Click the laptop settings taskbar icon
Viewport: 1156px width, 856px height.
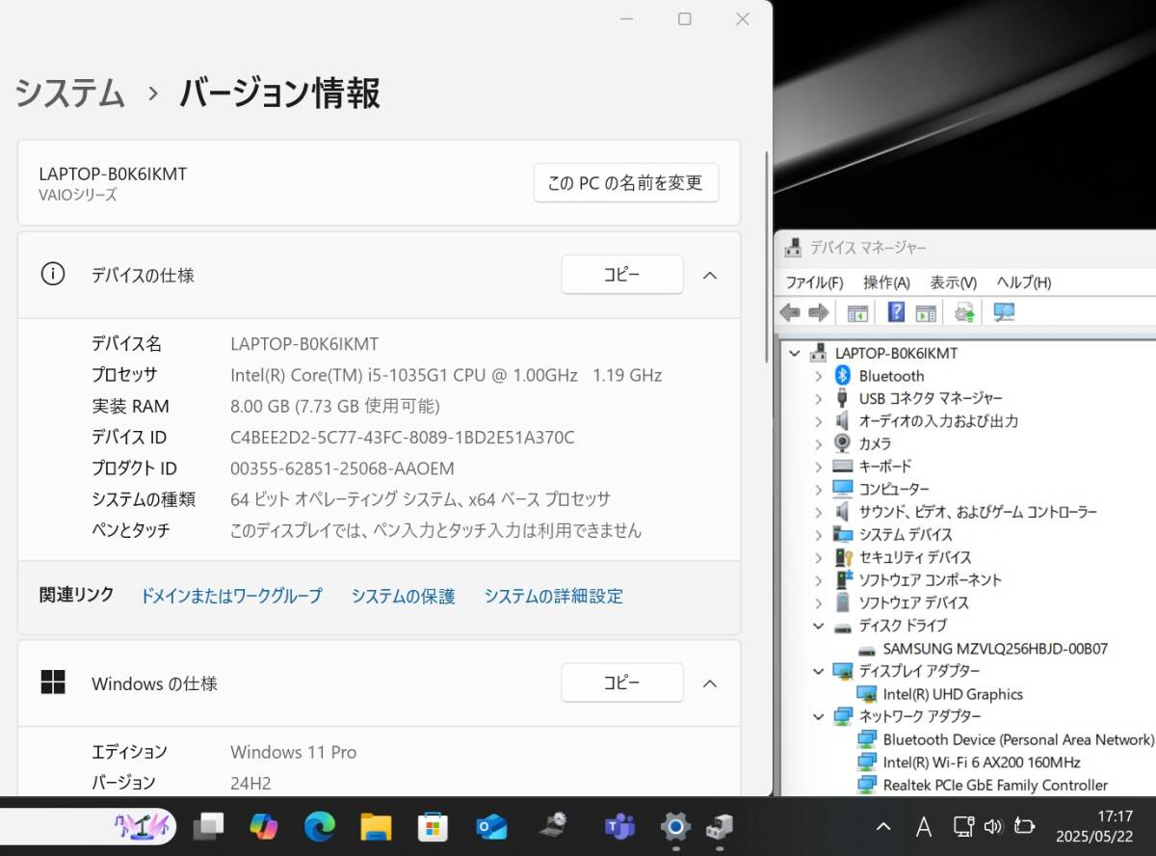[x=554, y=826]
